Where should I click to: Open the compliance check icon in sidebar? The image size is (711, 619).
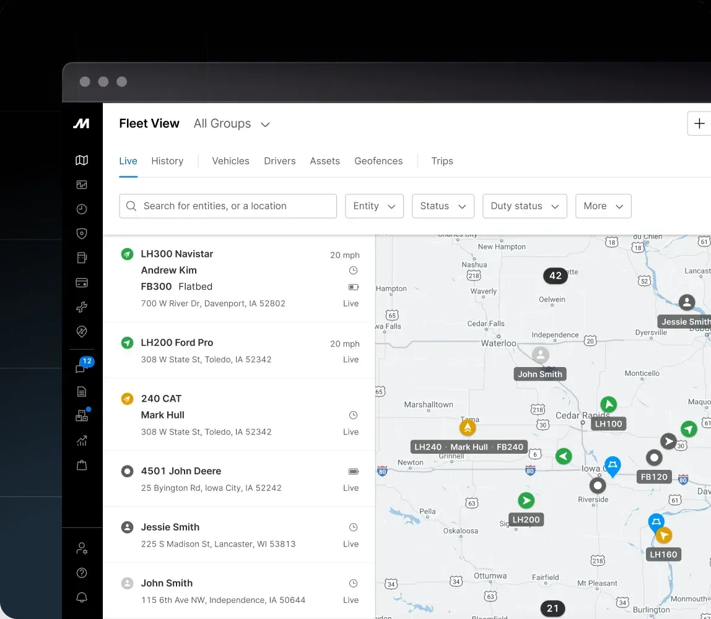coord(82,332)
